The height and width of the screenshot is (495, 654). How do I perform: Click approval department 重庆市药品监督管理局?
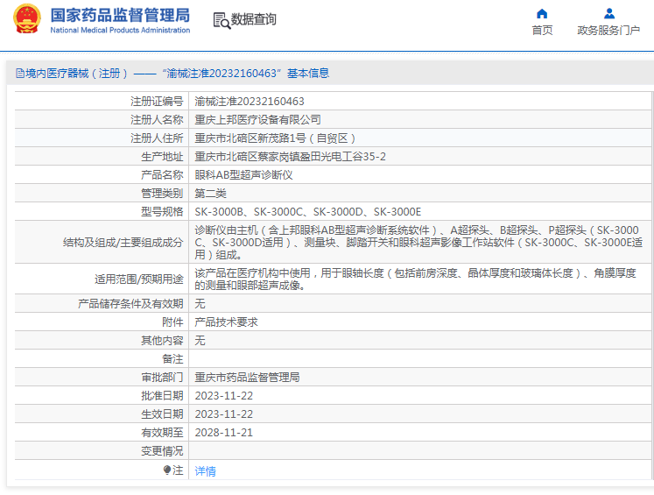pos(247,378)
